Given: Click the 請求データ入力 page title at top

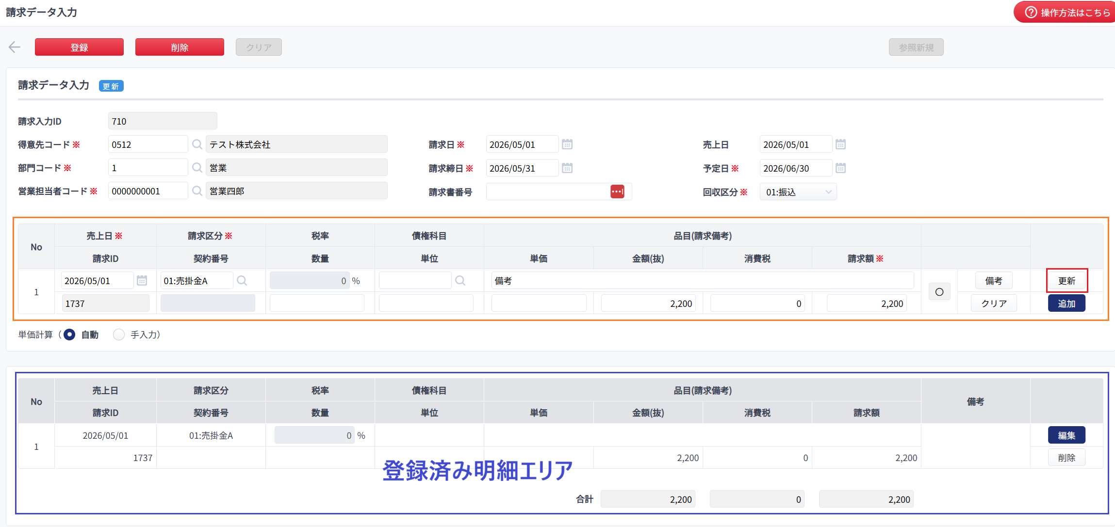Looking at the screenshot, I should tap(42, 12).
